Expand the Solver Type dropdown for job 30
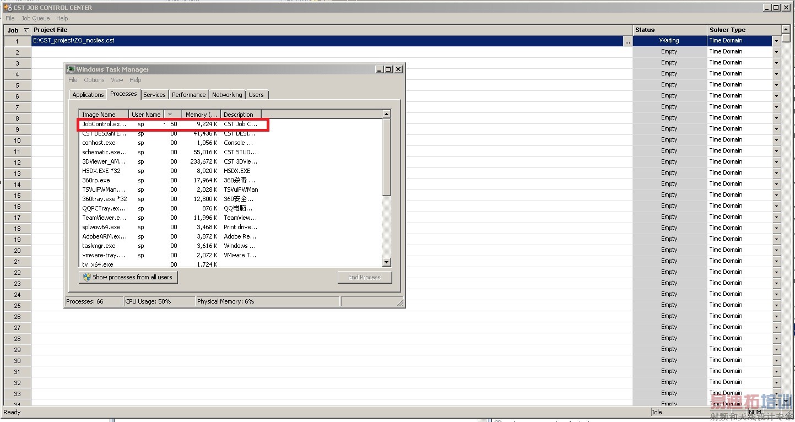The height and width of the screenshot is (422, 795). pos(776,360)
